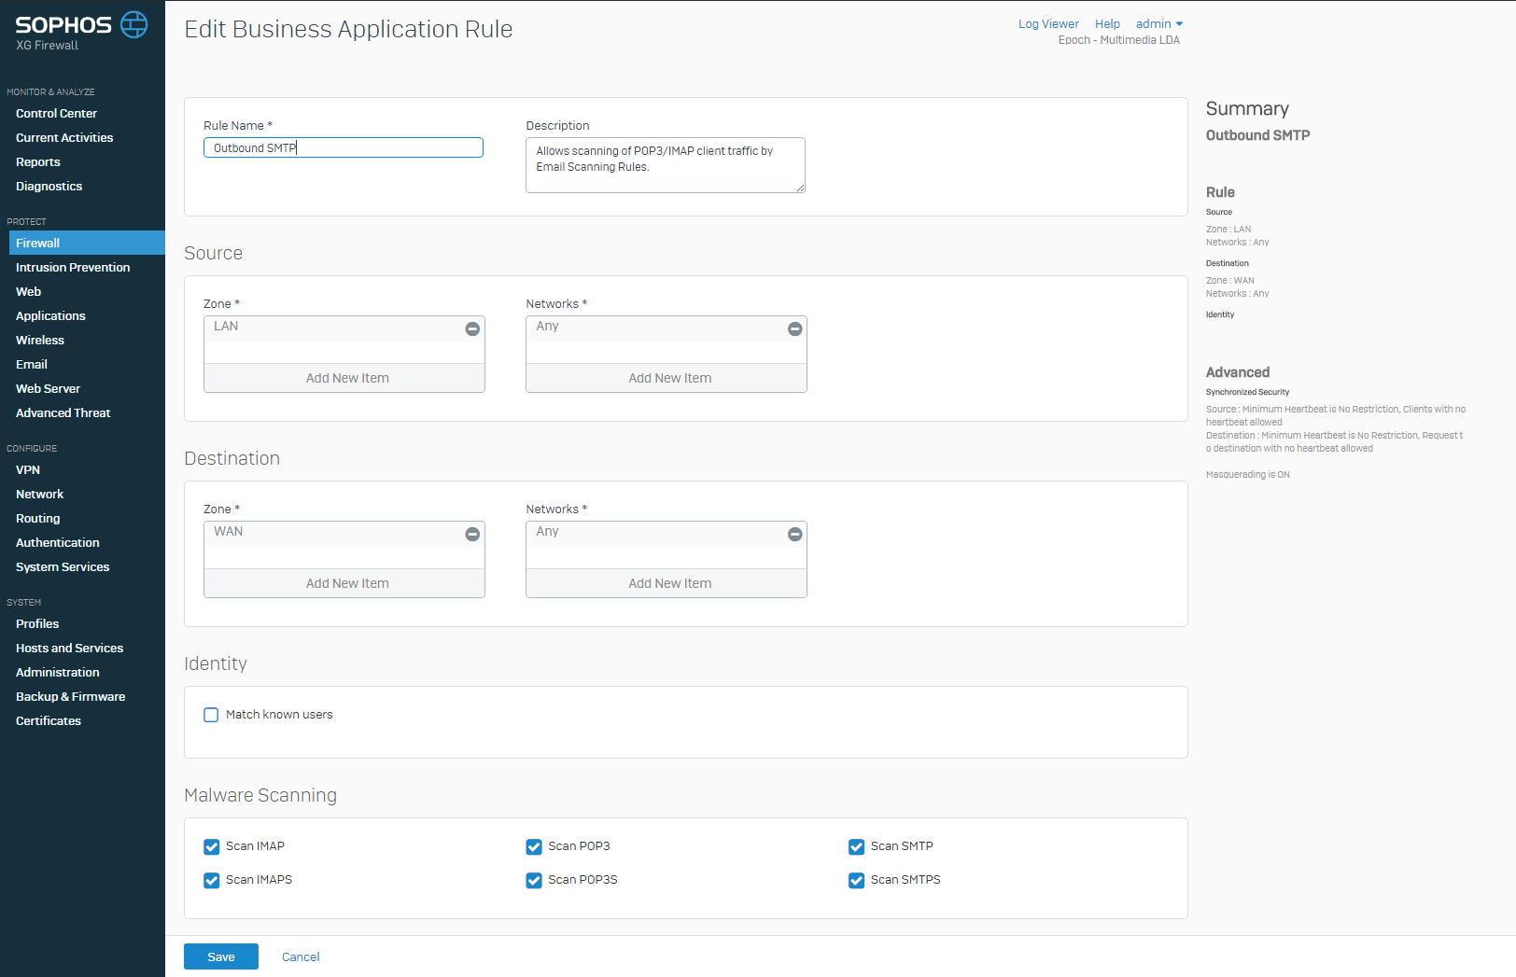This screenshot has height=977, width=1516.
Task: Open Backup & Firmware menu
Action: (70, 696)
